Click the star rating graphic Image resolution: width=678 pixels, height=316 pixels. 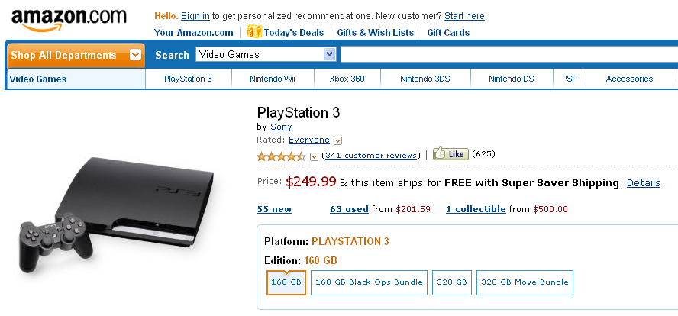pos(281,156)
